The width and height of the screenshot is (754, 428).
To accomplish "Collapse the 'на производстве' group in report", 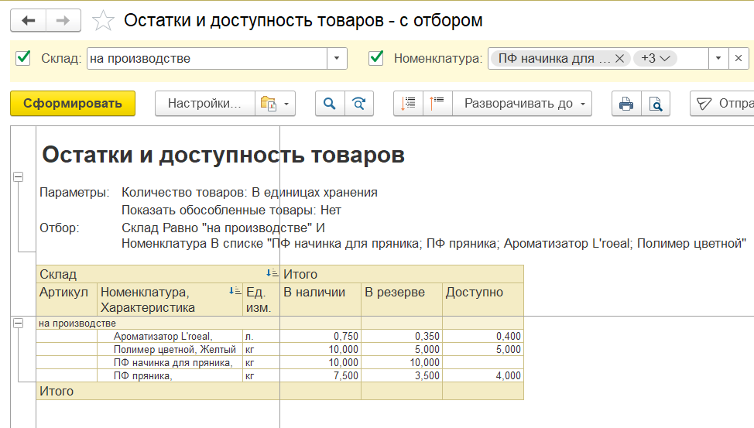I will pos(18,324).
